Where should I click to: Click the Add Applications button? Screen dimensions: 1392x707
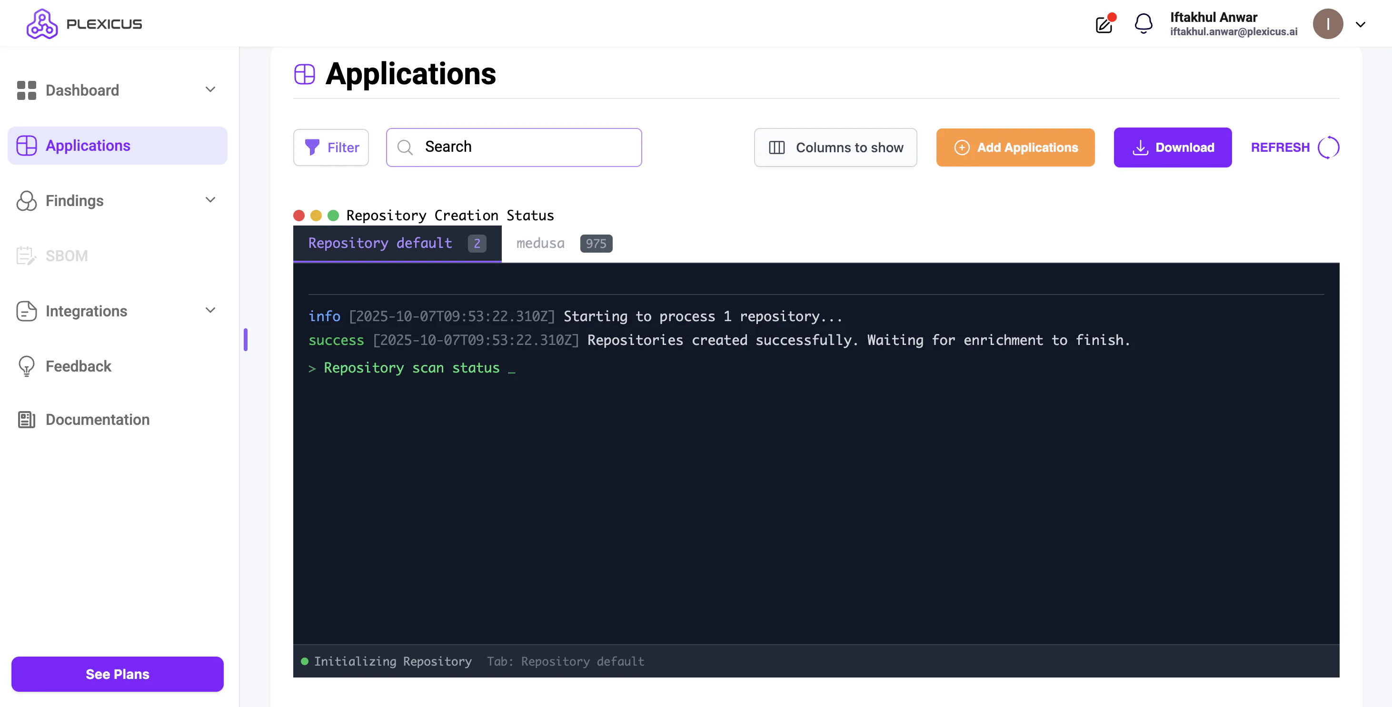(x=1015, y=147)
